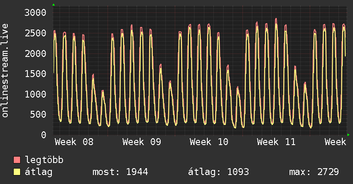This screenshot has height=184, width=353.
Task: Click the green arrow atop the y-axis
Action: (x=54, y=5)
